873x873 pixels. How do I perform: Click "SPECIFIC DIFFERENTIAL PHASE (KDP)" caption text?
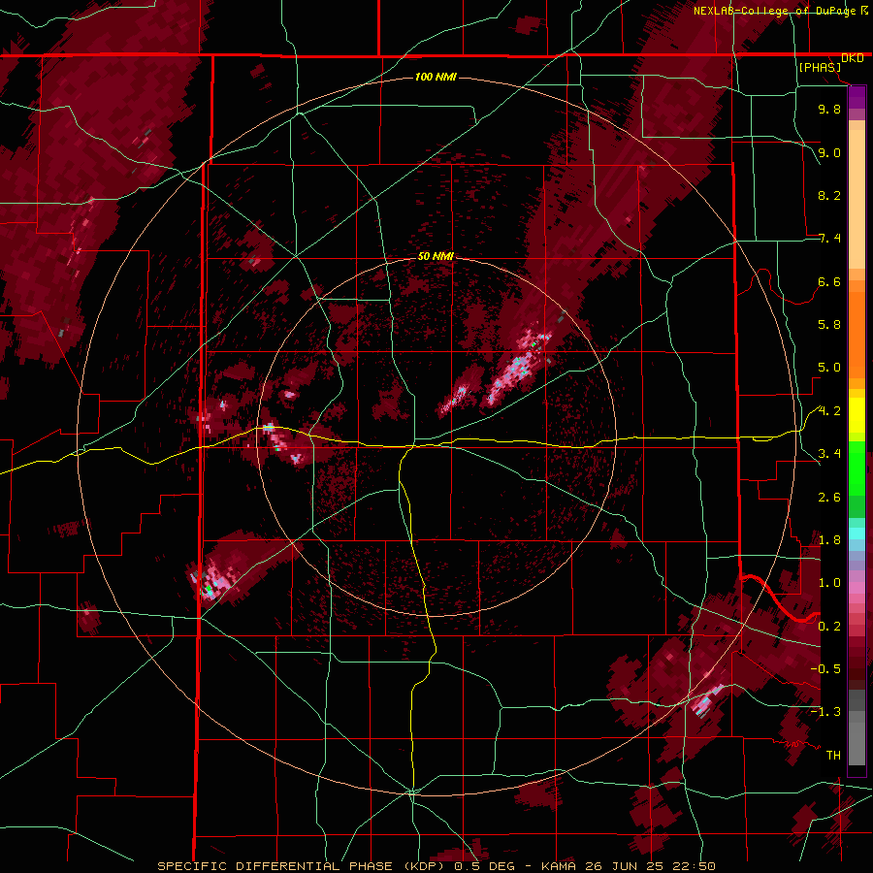coord(304,866)
